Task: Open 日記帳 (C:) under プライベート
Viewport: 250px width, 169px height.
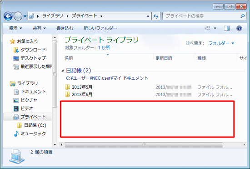Action: [x=35, y=125]
